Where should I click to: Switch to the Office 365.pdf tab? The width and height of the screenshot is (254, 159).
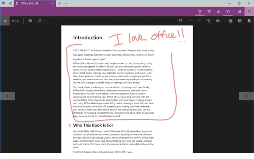point(35,3)
